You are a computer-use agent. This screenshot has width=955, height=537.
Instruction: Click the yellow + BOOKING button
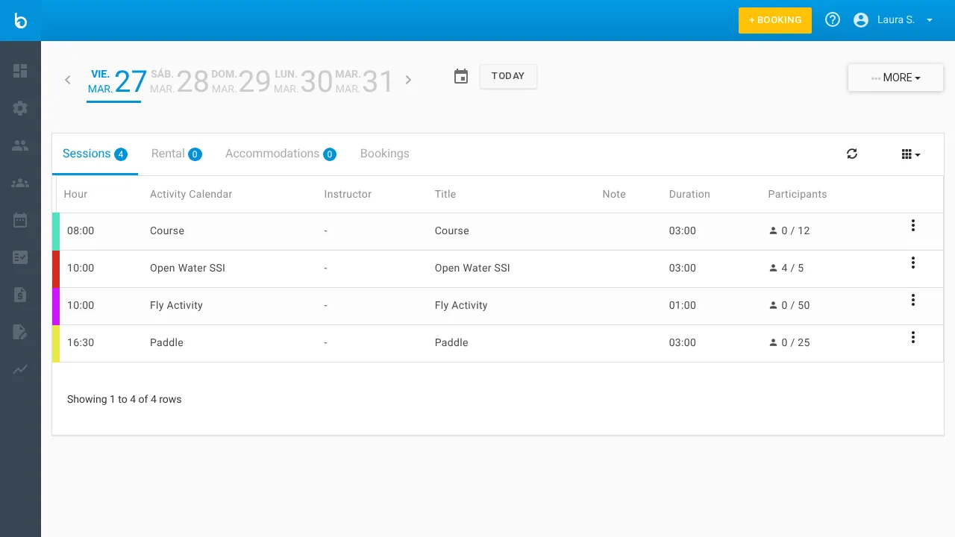774,20
